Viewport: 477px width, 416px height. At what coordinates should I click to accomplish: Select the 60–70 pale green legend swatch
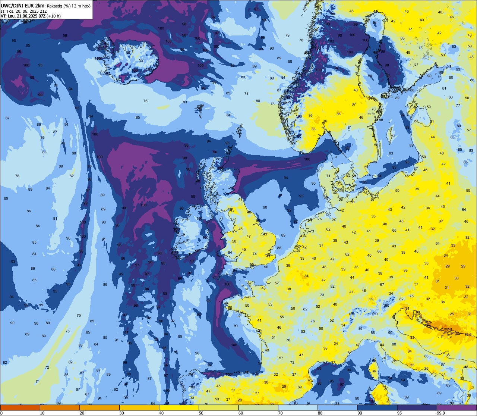(258, 408)
